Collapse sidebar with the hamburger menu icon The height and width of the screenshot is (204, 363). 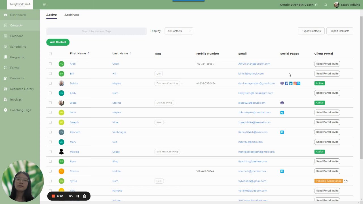tap(45, 5)
